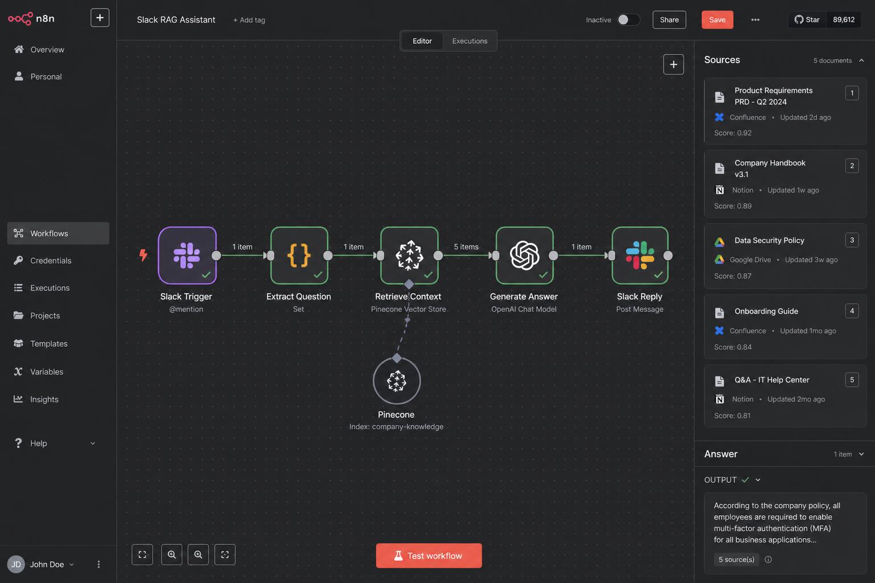Click Add tag
875x583 pixels.
(249, 20)
